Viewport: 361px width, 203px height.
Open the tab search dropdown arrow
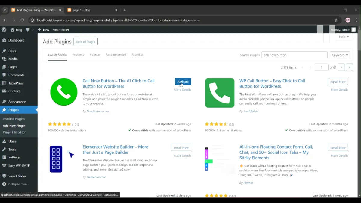click(x=5, y=10)
